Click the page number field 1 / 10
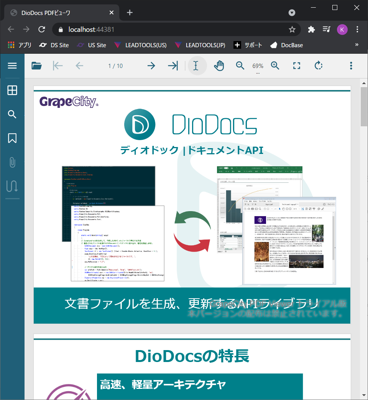This screenshot has height=400, width=368. [x=115, y=66]
